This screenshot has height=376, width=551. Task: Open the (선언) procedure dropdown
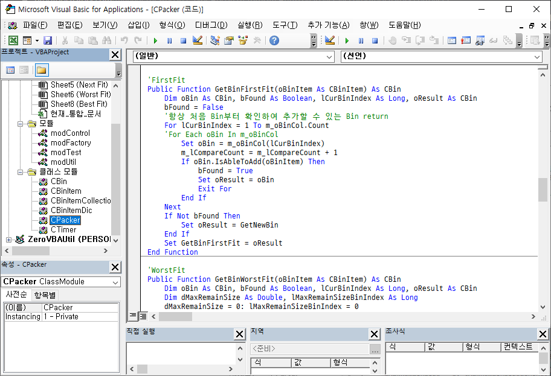(x=537, y=57)
